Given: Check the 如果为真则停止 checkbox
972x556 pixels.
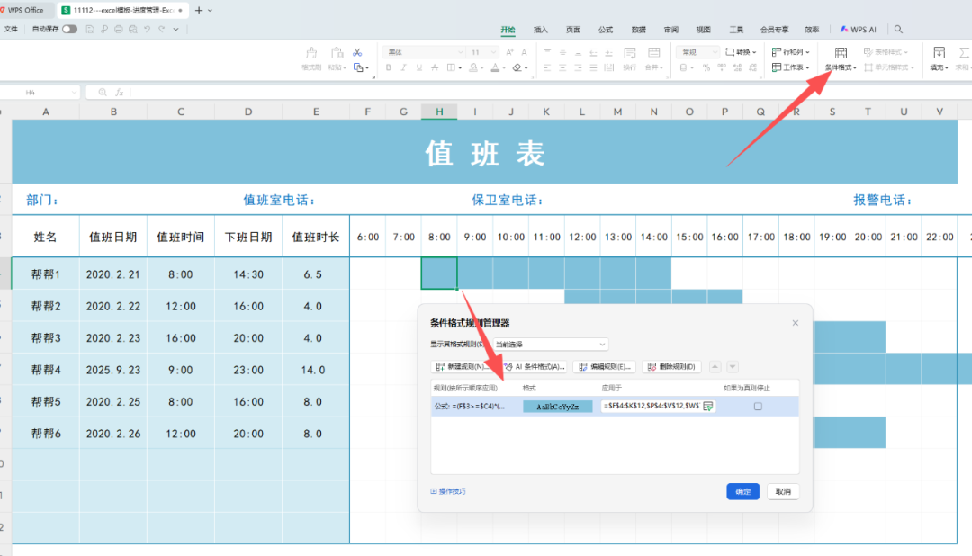Looking at the screenshot, I should click(x=758, y=407).
